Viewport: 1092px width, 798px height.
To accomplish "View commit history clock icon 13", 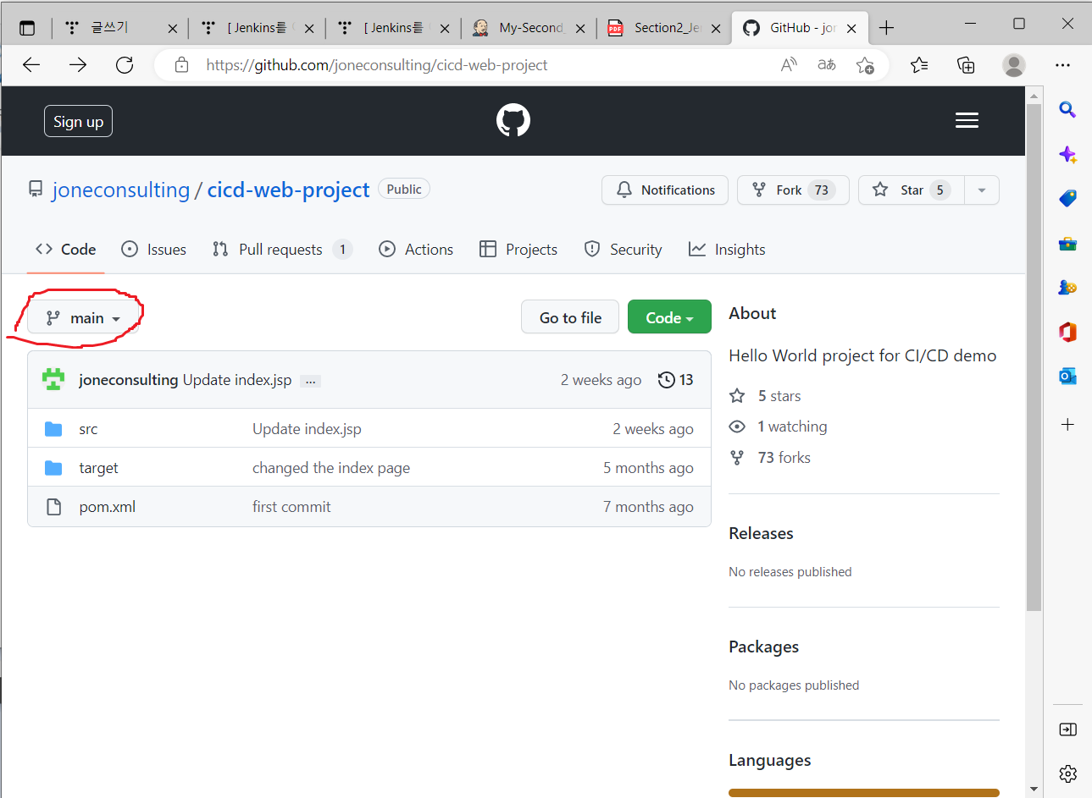I will (x=676, y=380).
